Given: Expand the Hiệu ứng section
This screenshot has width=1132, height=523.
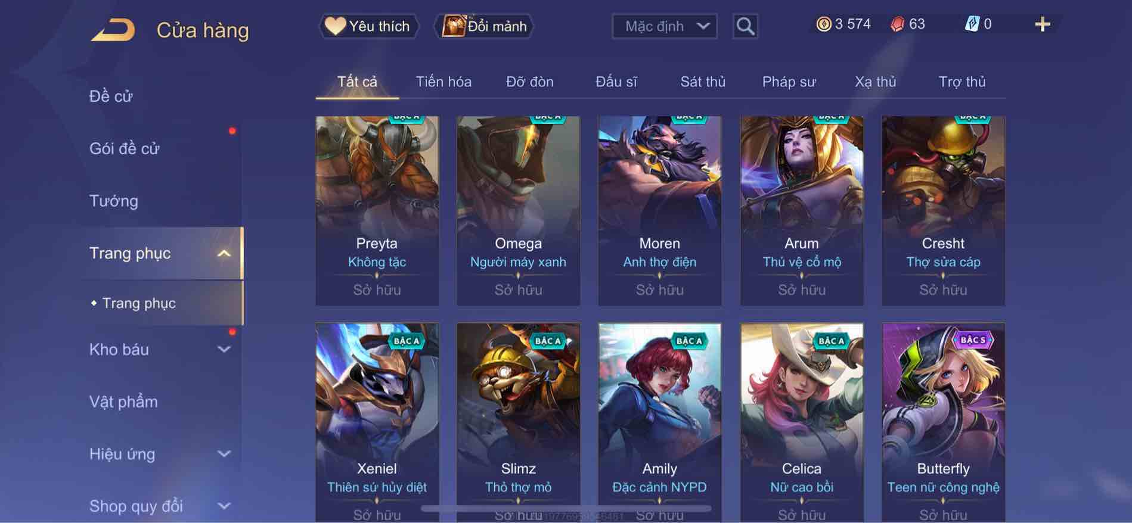Looking at the screenshot, I should pyautogui.click(x=224, y=454).
